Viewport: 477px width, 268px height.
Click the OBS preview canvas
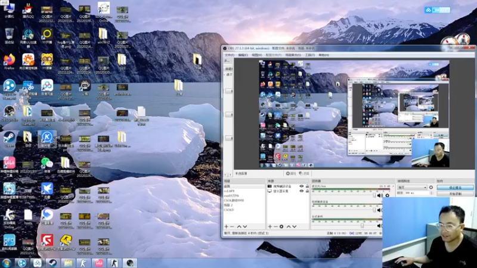[354, 114]
